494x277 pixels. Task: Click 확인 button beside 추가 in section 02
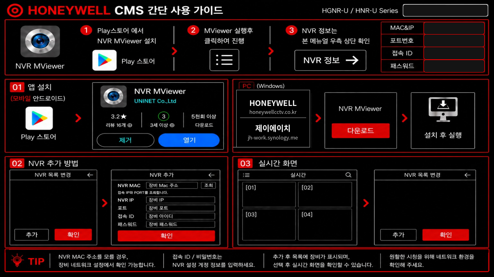[x=73, y=235]
